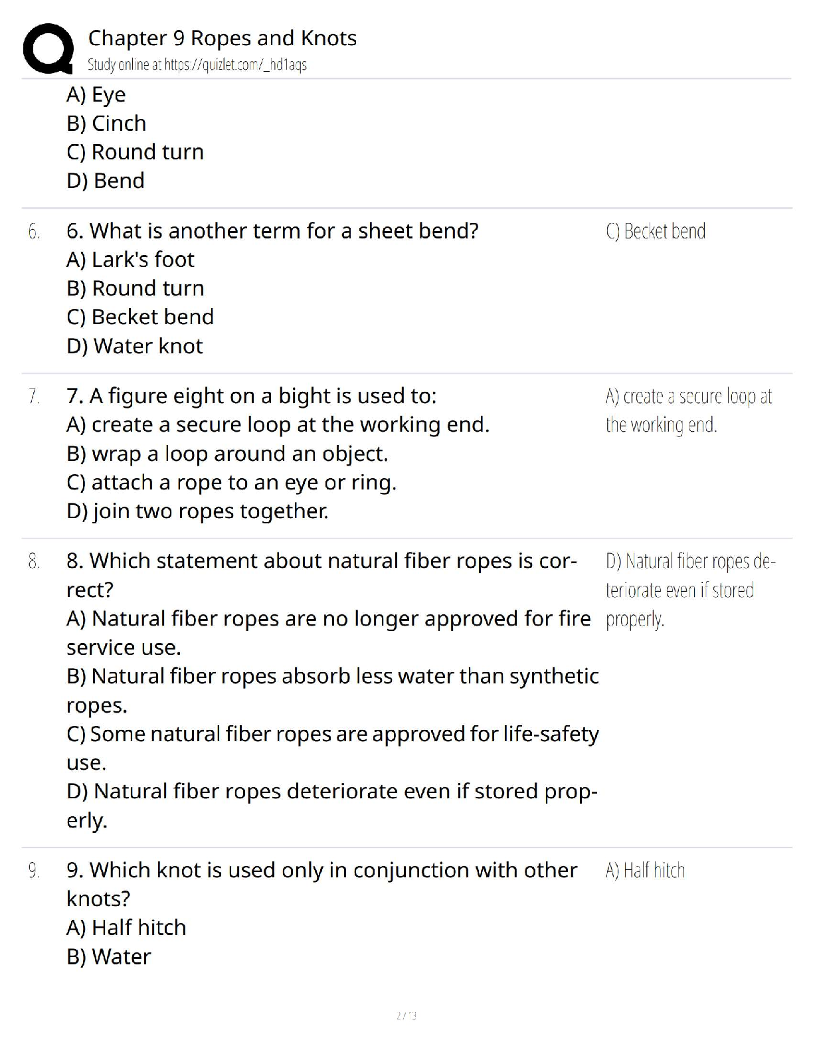
Task: Click question 7 figure eight on a bight
Action: click(x=252, y=396)
